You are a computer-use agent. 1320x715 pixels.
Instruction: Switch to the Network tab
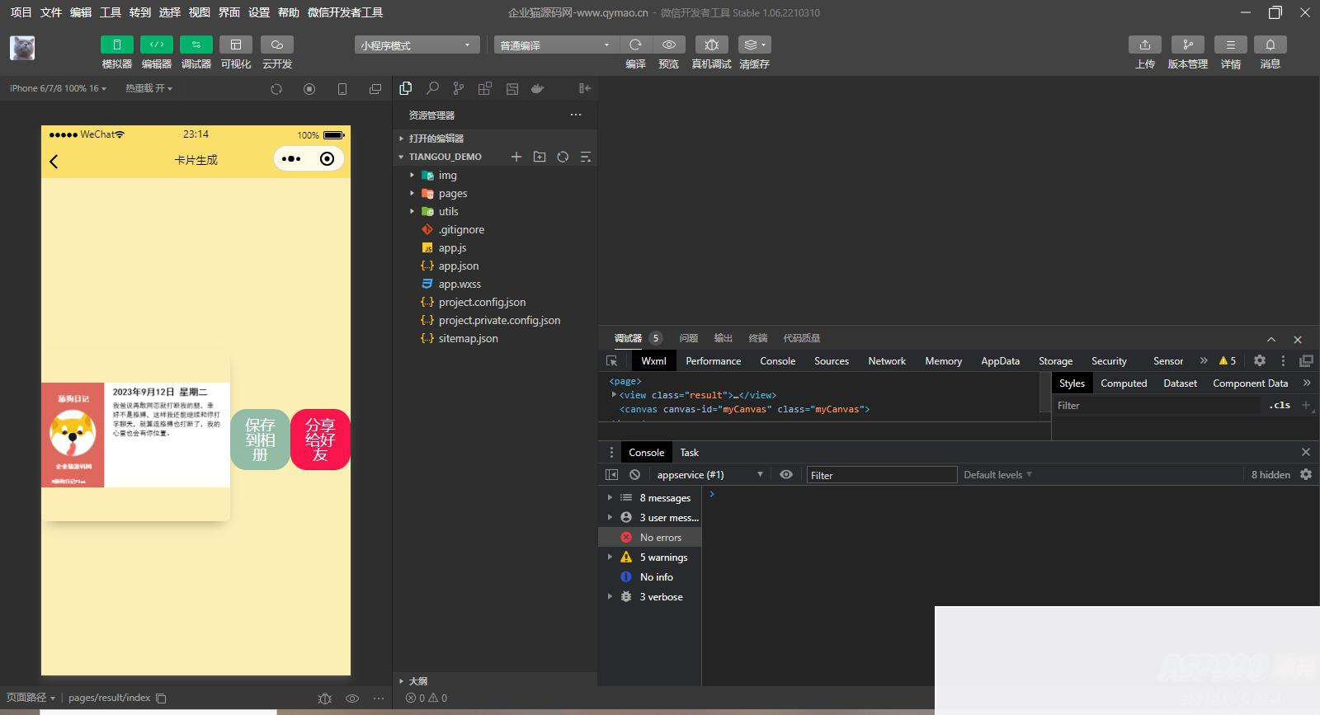[886, 361]
